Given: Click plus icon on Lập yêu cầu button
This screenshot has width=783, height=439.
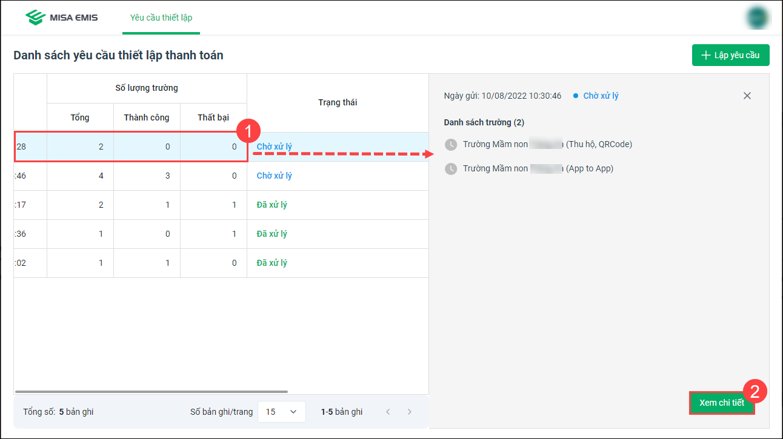Looking at the screenshot, I should [x=705, y=55].
